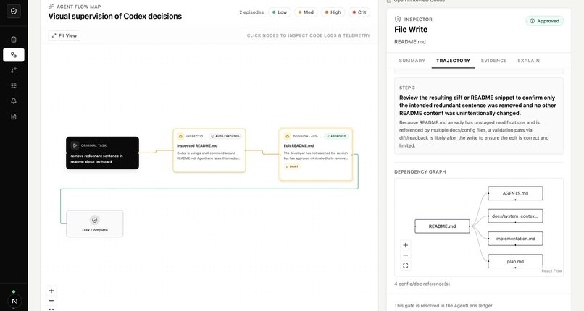Click the Approved badge on decision node

pos(336,137)
